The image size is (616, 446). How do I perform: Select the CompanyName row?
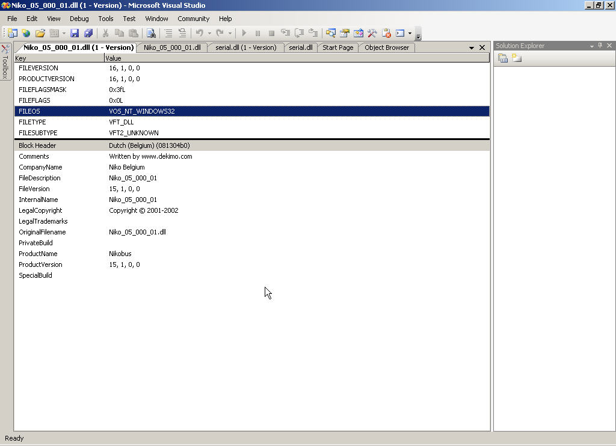[252, 167]
